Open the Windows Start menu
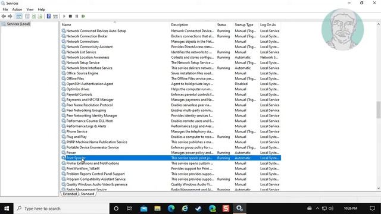The image size is (381, 214). [7, 209]
